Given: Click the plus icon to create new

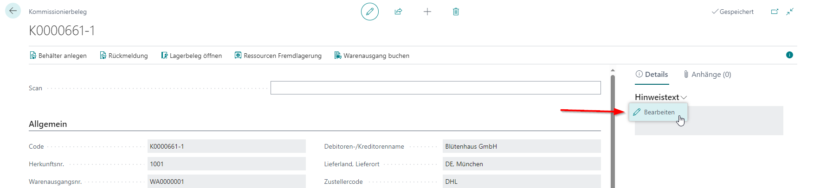Looking at the screenshot, I should tap(427, 12).
